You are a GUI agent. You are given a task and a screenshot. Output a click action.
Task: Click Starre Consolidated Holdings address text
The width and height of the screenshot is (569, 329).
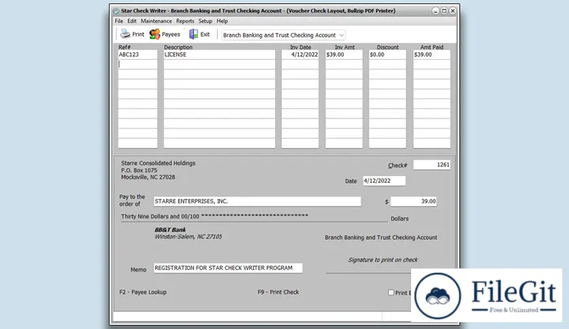[158, 171]
